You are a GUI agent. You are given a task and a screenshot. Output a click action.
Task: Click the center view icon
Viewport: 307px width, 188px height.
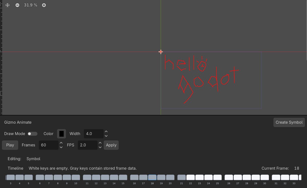[8, 5]
